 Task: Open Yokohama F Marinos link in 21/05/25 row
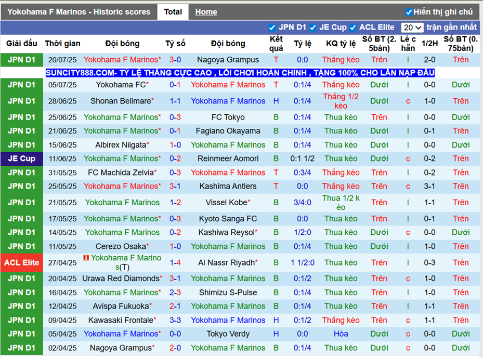click(x=122, y=203)
